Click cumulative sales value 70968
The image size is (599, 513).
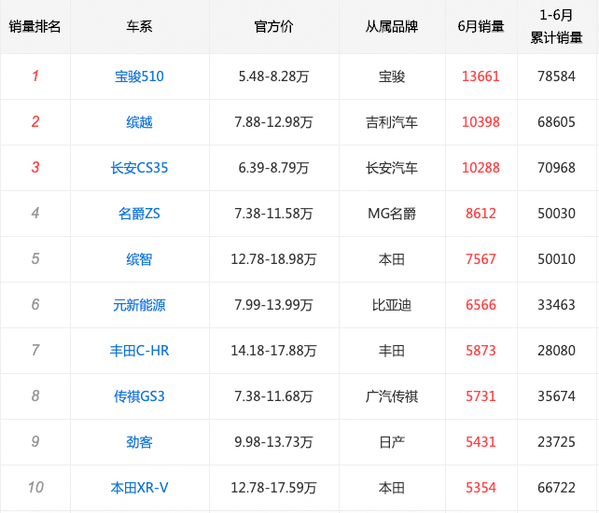[x=556, y=168]
